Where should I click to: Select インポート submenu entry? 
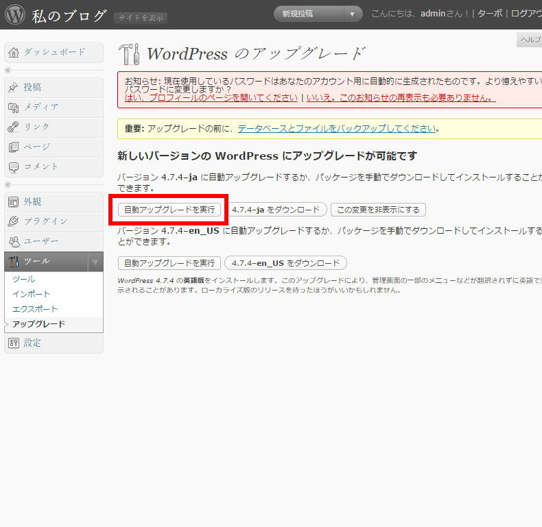[x=32, y=294]
